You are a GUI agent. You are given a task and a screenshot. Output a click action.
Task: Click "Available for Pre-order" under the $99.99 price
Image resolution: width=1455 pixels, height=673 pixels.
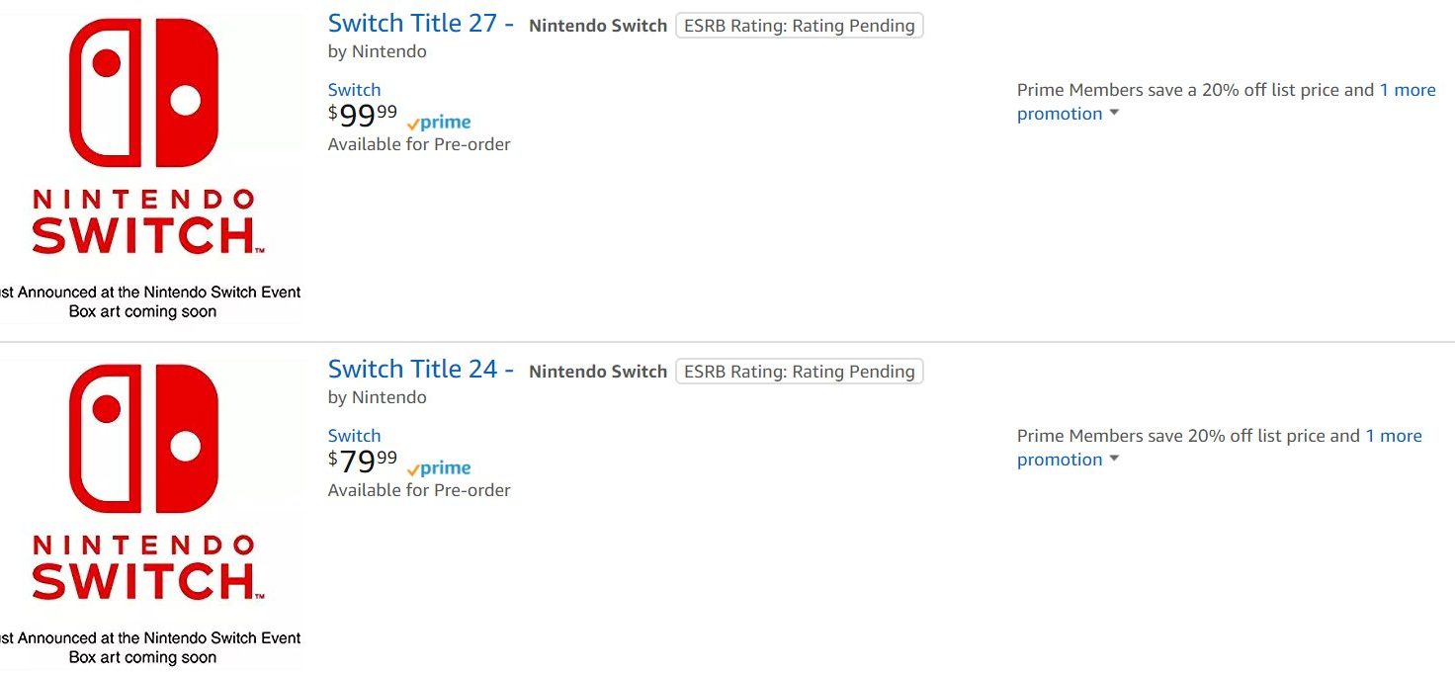(419, 144)
